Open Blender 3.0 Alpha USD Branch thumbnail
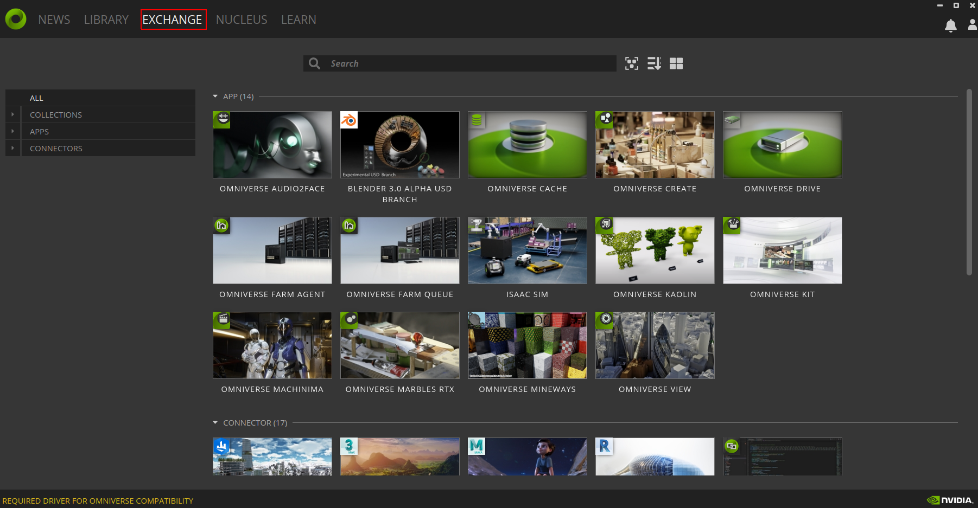978x508 pixels. 400,145
